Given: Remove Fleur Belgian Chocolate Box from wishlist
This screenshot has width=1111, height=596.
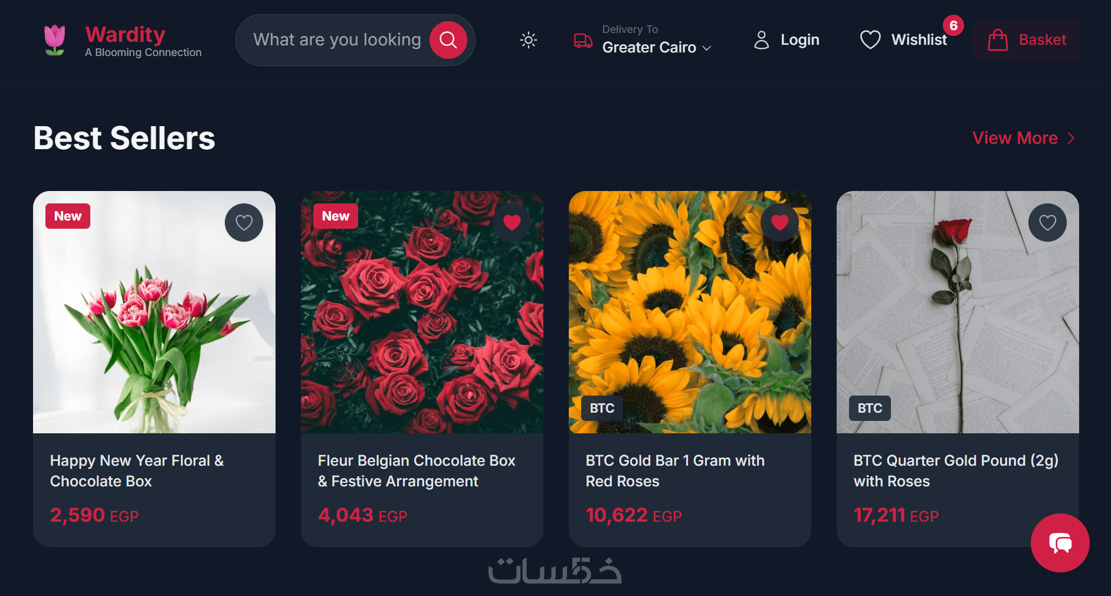Looking at the screenshot, I should (512, 222).
